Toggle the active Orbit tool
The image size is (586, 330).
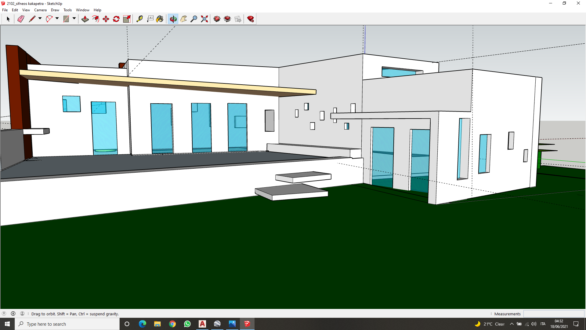[x=173, y=19]
